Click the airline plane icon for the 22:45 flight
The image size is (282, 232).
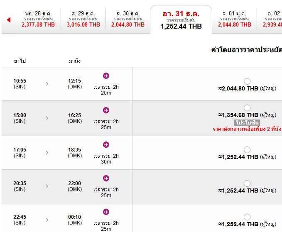pyautogui.click(x=106, y=212)
